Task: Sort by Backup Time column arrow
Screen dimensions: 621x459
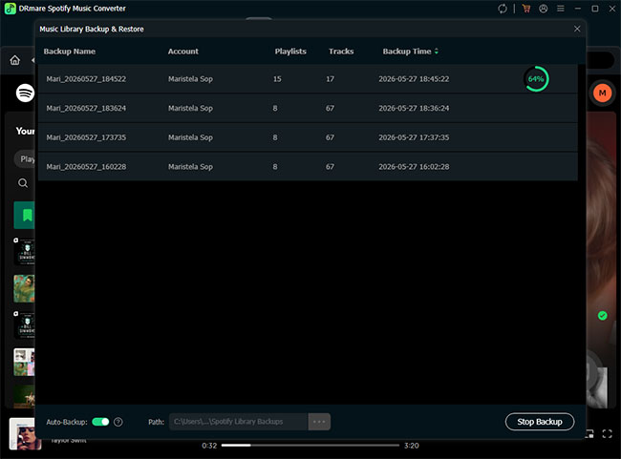Action: coord(437,52)
